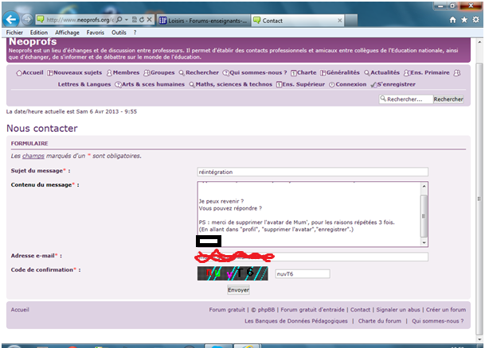
Task: Go to Accueil in forum navigation
Action: click(33, 72)
